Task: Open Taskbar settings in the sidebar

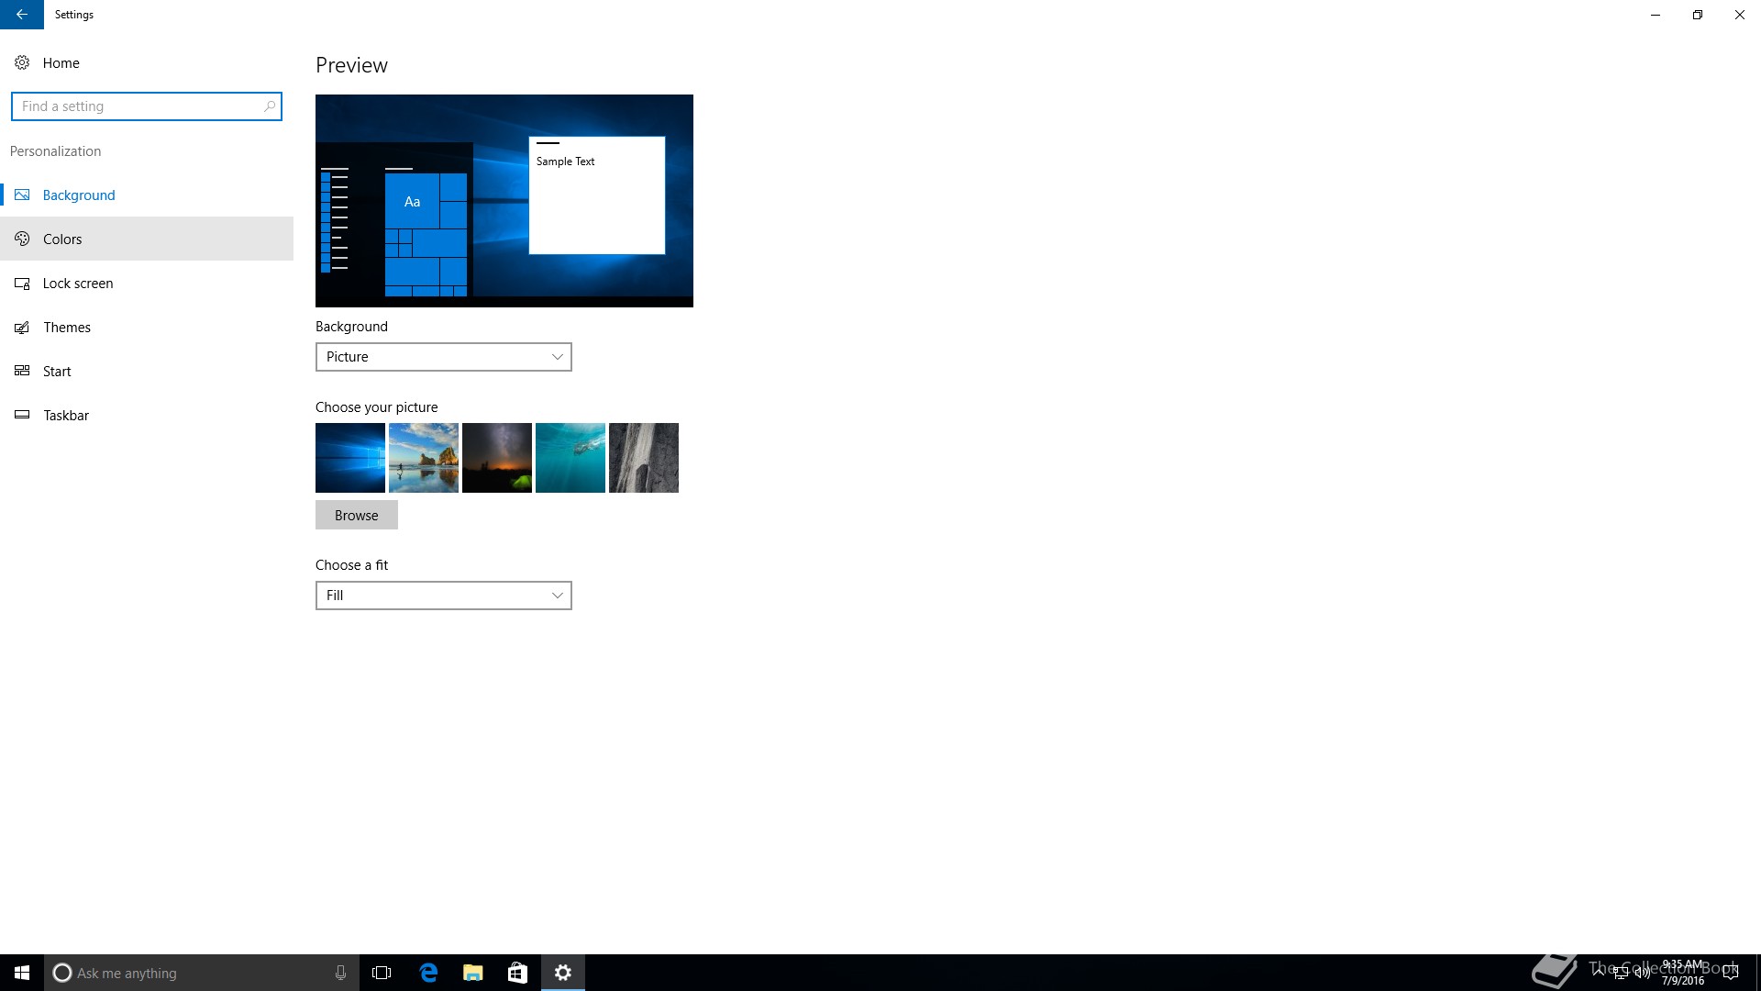Action: coord(65,415)
